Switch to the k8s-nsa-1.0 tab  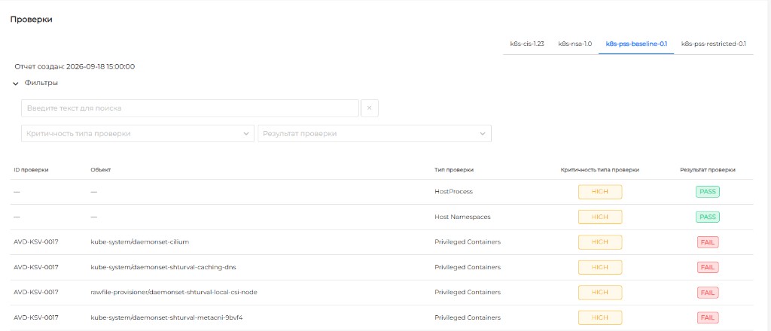click(x=574, y=44)
